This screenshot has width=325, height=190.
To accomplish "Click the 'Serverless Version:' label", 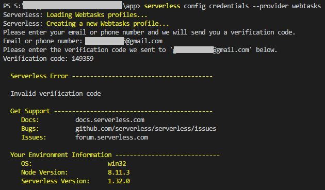I will (x=55, y=181).
